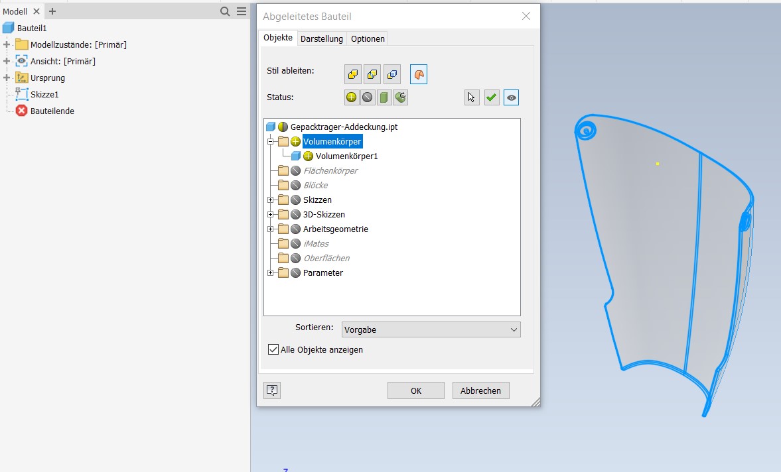This screenshot has height=472, width=781.
Task: Click the green bounding box status icon
Action: click(384, 97)
